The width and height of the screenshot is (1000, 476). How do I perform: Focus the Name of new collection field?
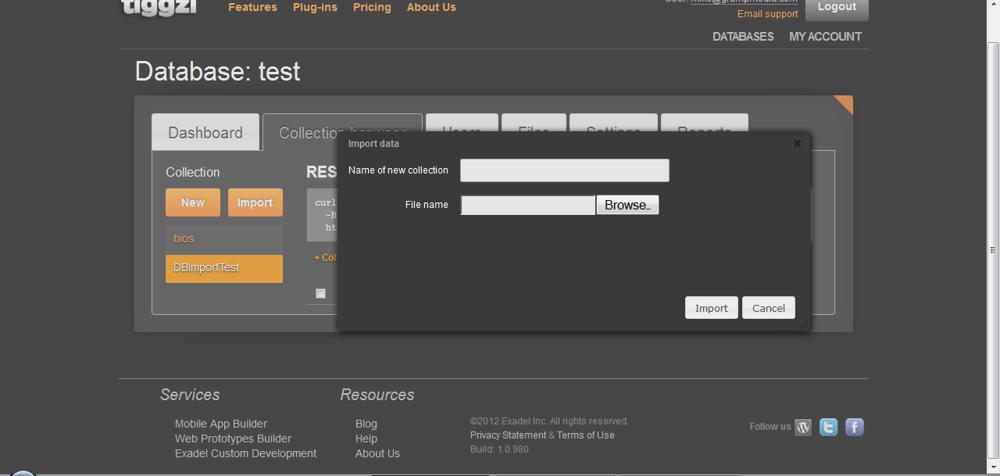tap(564, 170)
